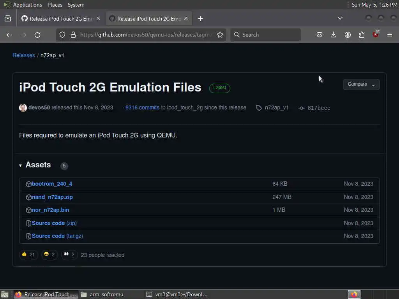Click the zip file icon for Source code
The image size is (399, 299).
click(29, 223)
